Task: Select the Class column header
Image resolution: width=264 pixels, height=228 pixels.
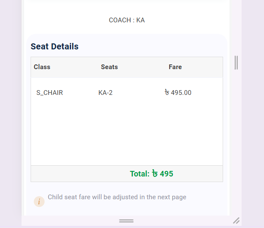Action: click(42, 67)
